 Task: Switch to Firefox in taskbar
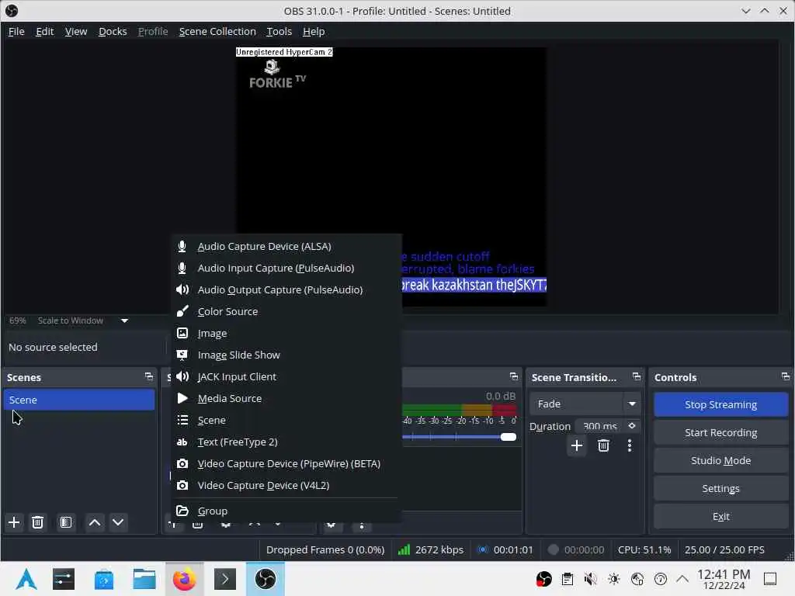click(185, 579)
